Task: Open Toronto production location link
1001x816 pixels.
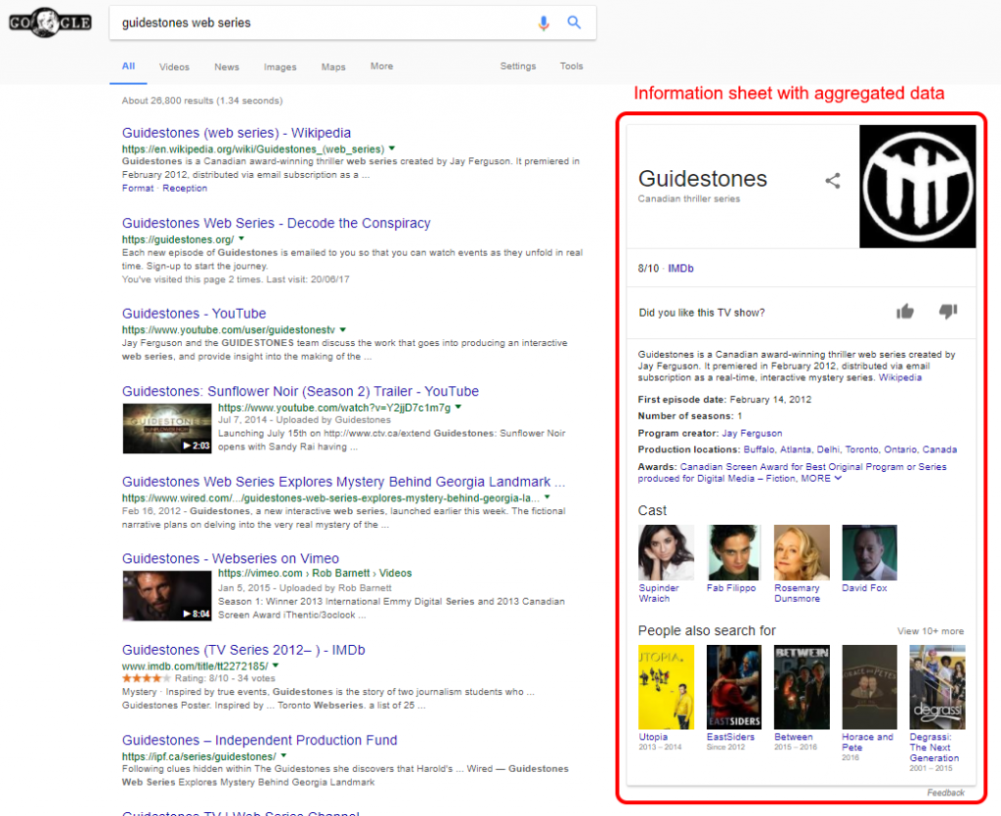Action: click(862, 450)
